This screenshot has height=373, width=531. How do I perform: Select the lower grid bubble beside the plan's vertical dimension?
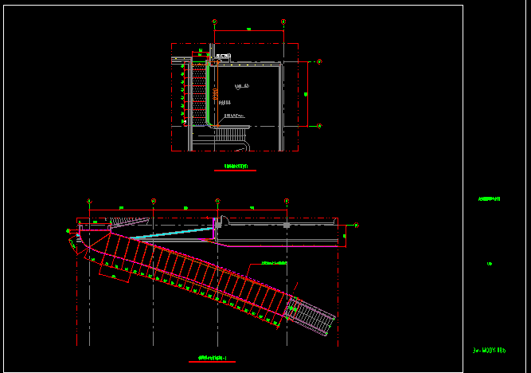point(319,126)
